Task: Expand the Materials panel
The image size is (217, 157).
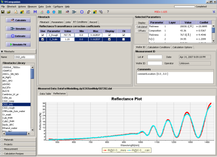Action: 18,140
